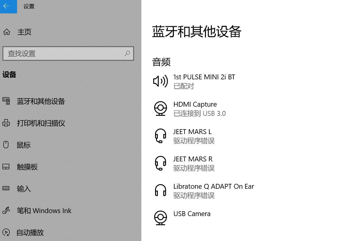Go to 主页 home icon
Image resolution: width=354 pixels, height=241 pixels.
tap(6, 32)
